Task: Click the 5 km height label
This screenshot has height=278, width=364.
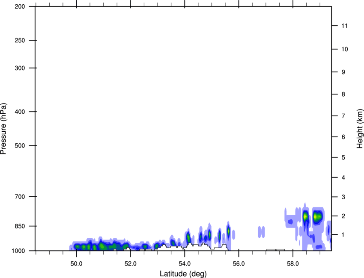Action: tap(343, 157)
